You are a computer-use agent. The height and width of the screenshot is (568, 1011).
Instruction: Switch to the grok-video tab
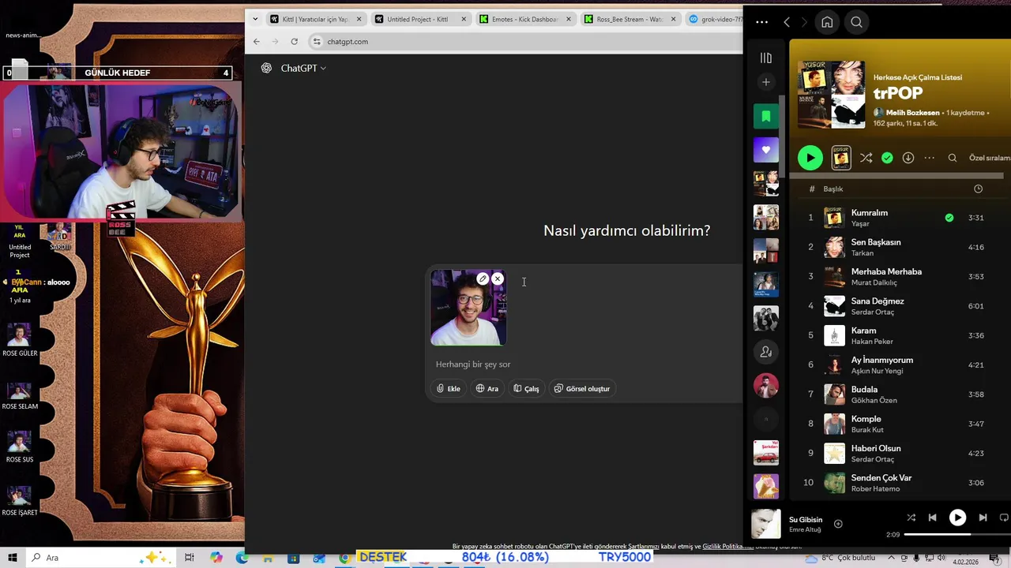[x=715, y=19]
